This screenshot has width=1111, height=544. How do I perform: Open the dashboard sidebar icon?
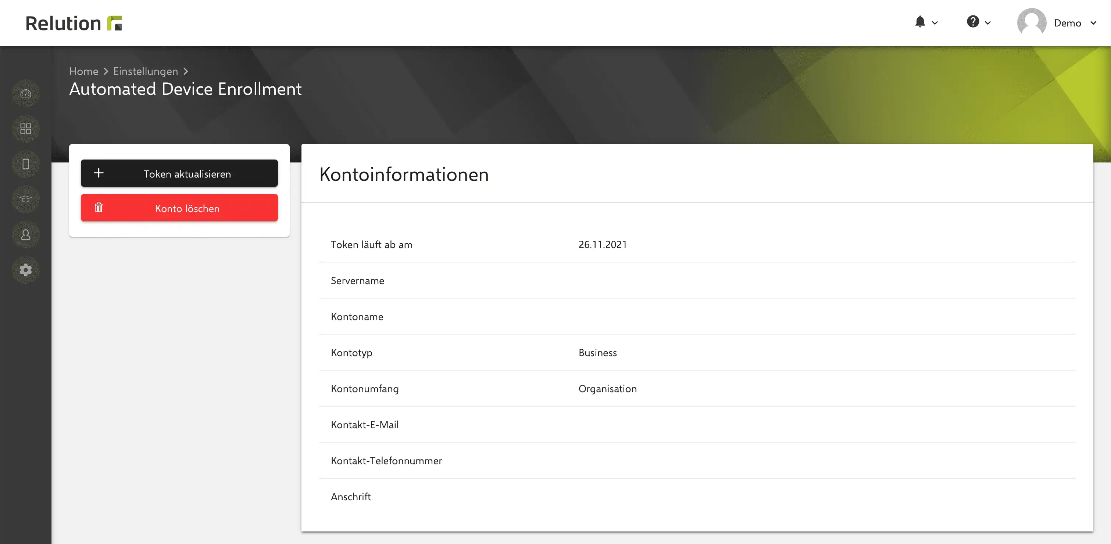[26, 93]
